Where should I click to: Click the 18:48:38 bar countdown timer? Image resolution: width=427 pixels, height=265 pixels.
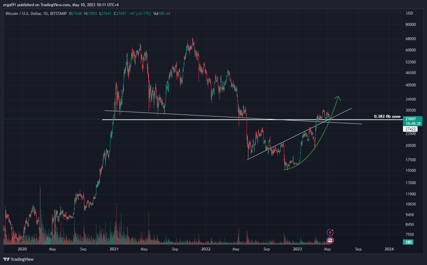pyautogui.click(x=413, y=124)
